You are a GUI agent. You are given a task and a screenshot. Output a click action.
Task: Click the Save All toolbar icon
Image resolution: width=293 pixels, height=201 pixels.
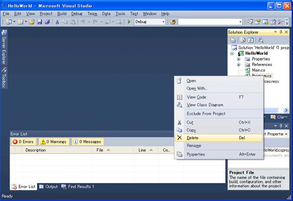tap(47, 22)
